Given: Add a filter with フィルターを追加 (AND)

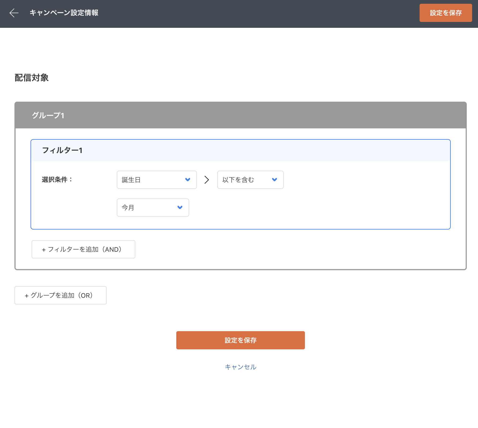Looking at the screenshot, I should tap(83, 249).
